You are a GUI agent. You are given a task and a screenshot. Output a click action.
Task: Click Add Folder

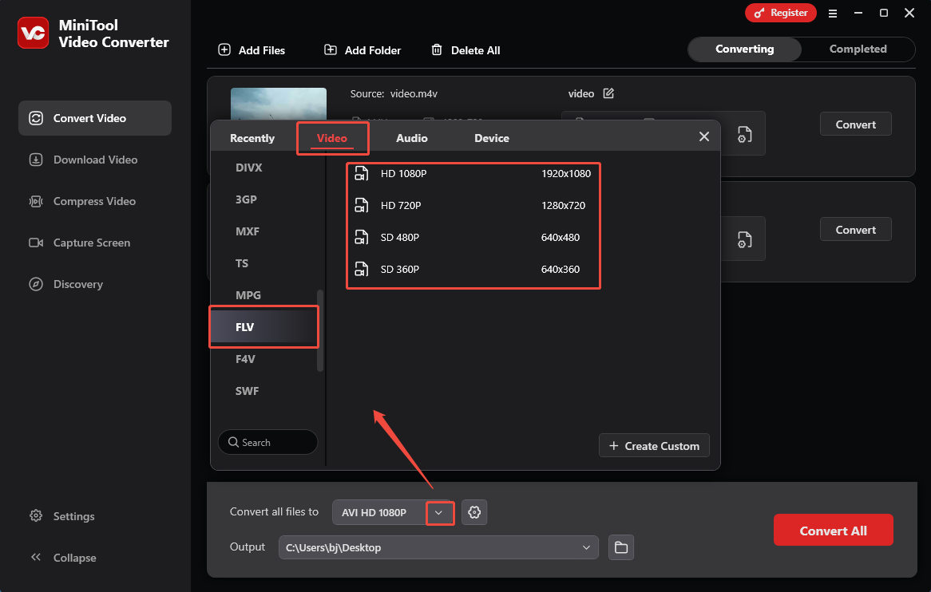point(362,50)
